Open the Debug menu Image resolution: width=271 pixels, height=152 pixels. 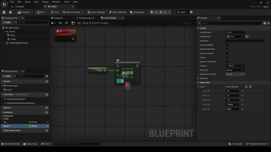45,2
